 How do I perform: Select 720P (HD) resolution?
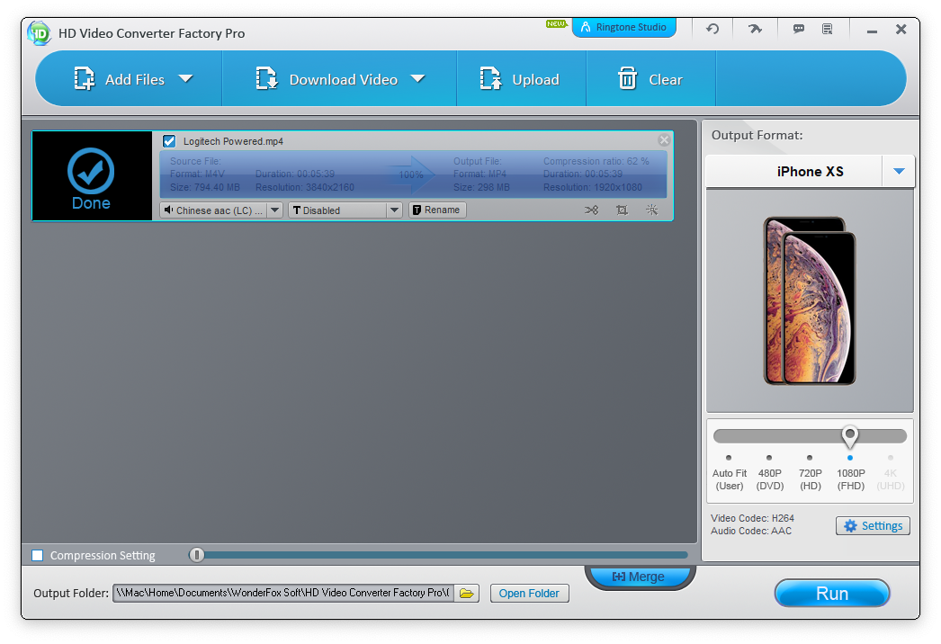[811, 473]
